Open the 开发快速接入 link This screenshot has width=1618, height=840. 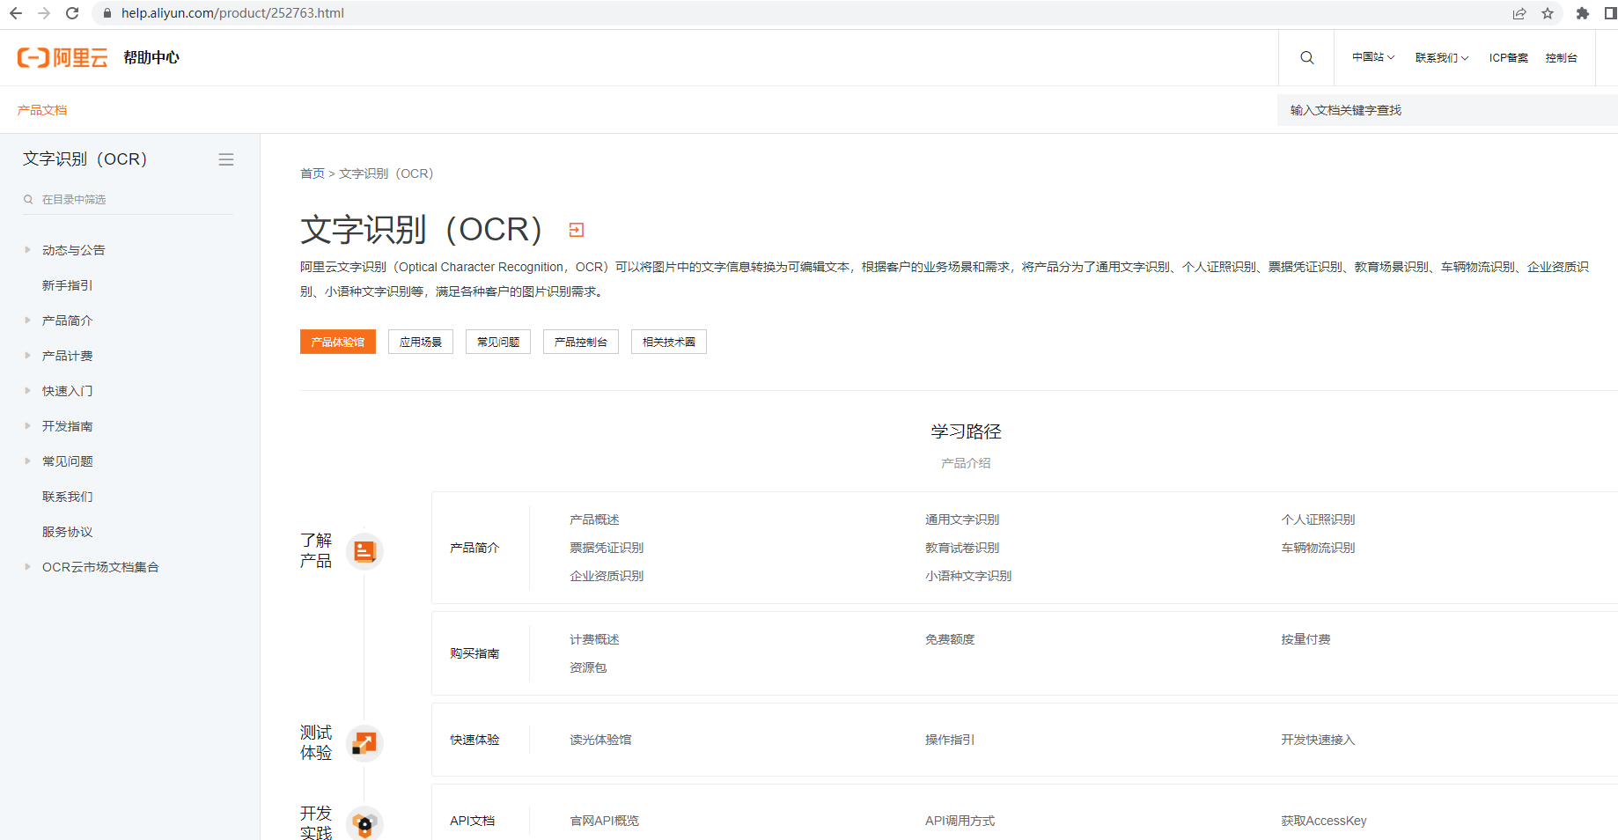tap(1318, 740)
